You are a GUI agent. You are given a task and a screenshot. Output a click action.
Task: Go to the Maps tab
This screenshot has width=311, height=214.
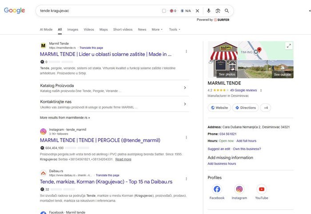104,29
